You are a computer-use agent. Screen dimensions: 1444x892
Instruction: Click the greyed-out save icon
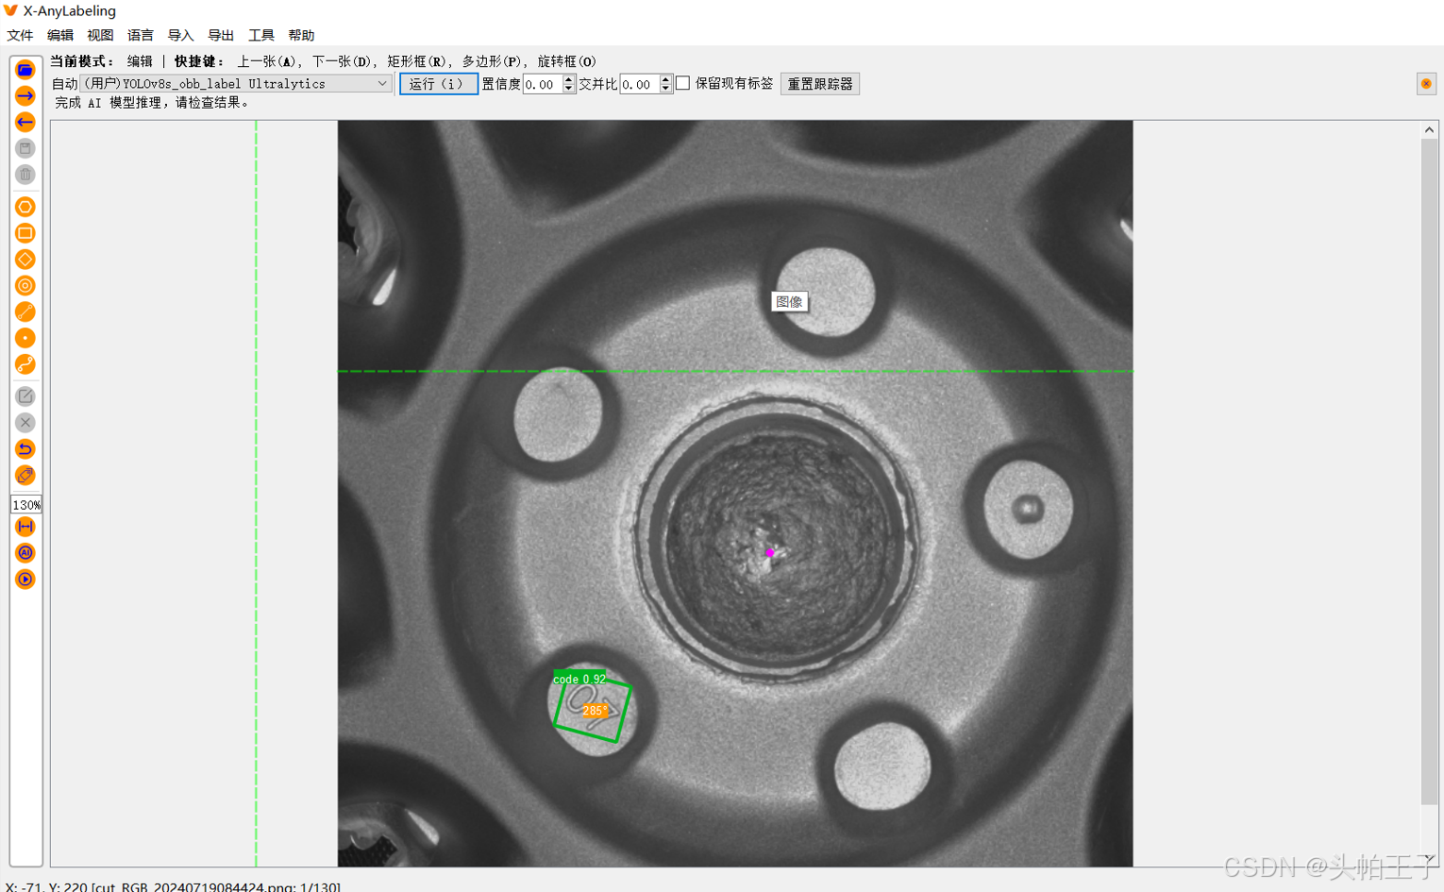click(x=25, y=148)
